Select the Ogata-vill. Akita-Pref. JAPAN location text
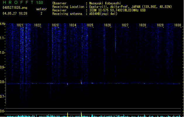 [130, 7]
